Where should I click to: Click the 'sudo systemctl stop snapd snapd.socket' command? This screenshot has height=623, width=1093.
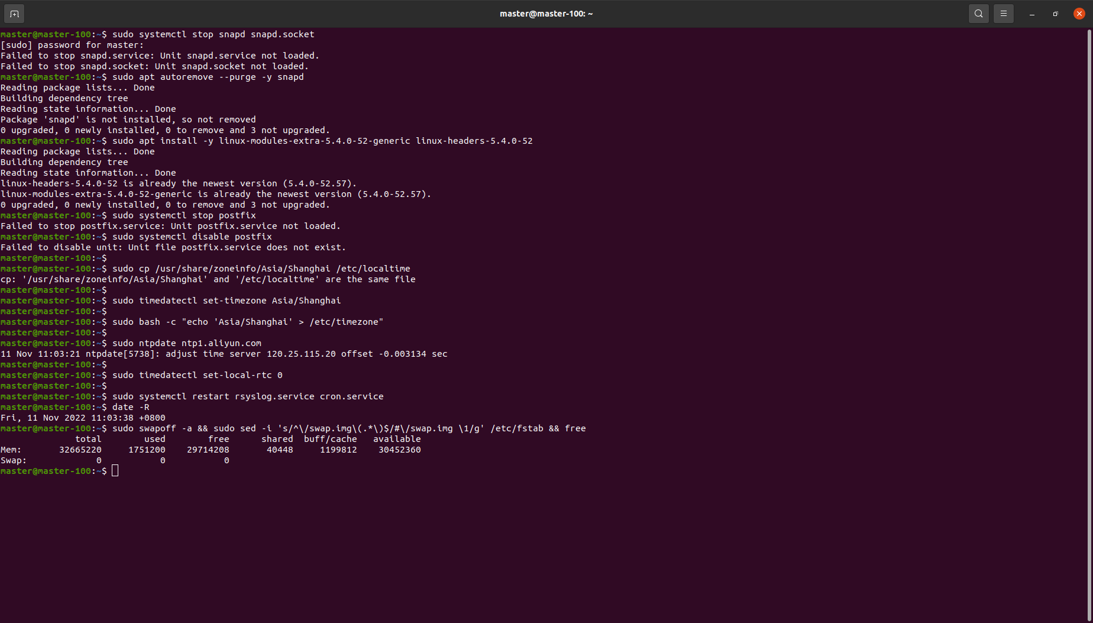213,34
